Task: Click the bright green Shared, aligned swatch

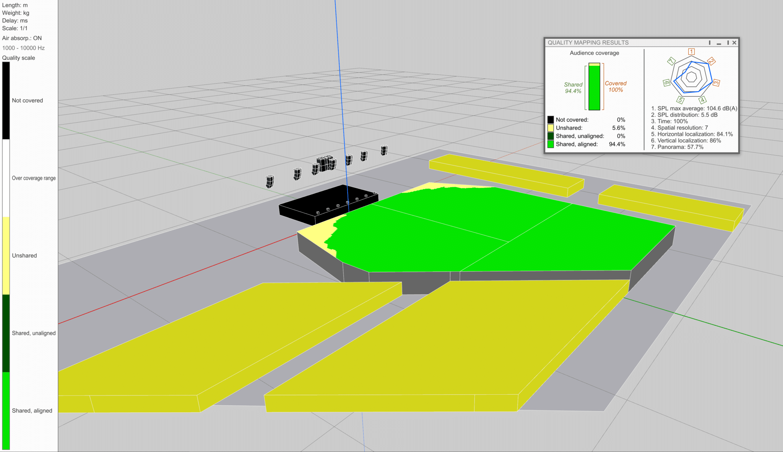Action: [551, 144]
